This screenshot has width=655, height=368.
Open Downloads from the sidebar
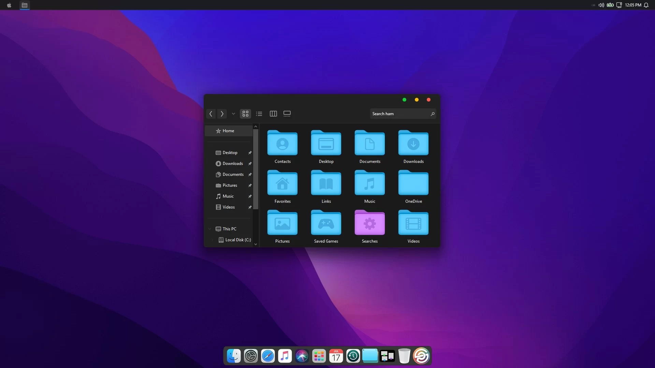[x=233, y=164]
